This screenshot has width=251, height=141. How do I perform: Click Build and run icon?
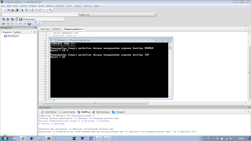[12, 19]
